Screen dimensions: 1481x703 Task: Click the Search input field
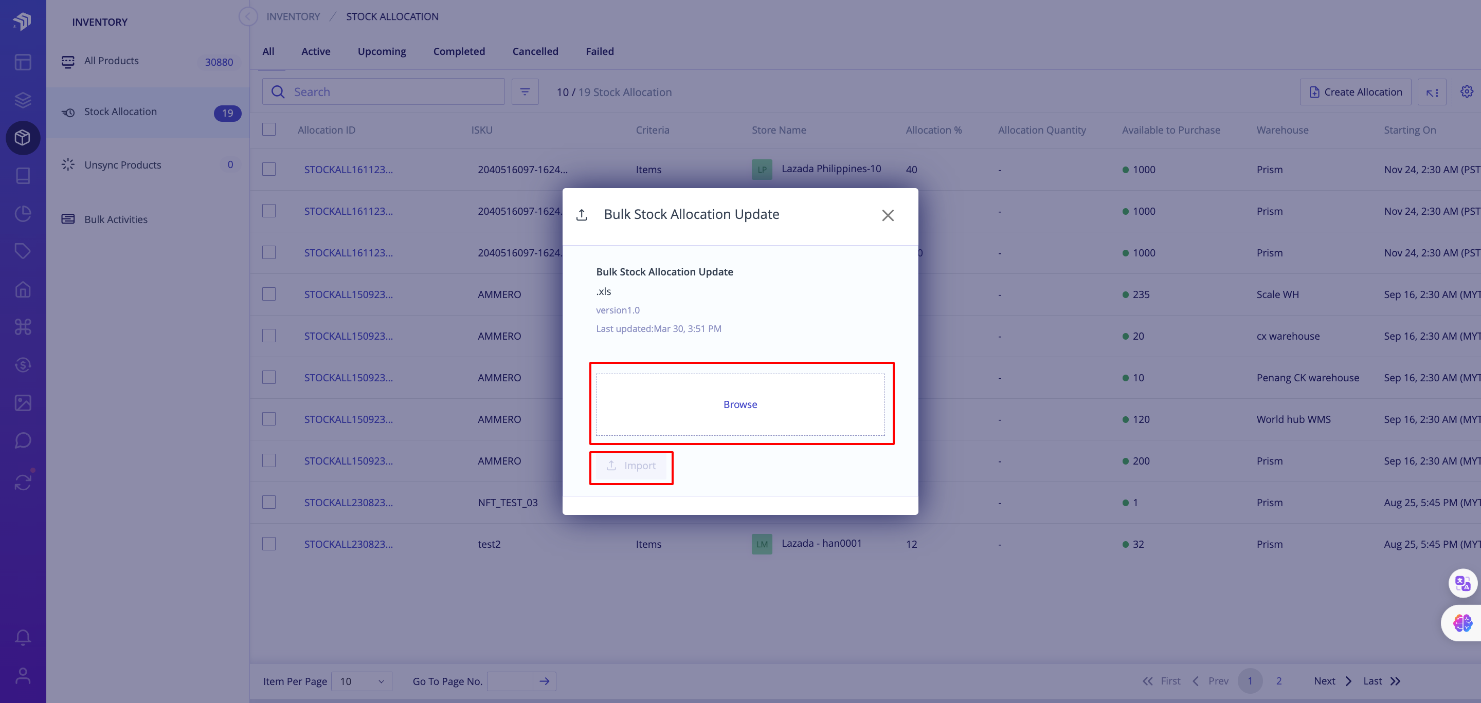click(x=384, y=92)
